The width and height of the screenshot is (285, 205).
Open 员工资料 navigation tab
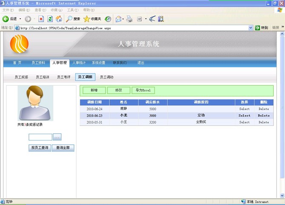coord(38,63)
